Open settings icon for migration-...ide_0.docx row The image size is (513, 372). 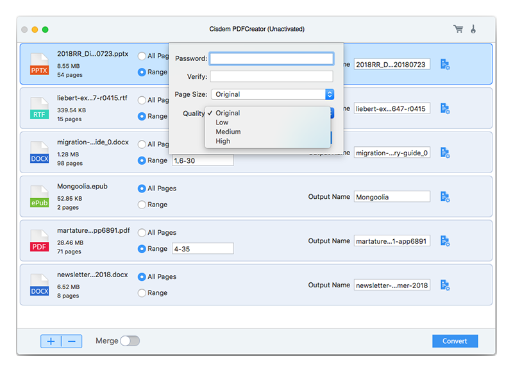(445, 153)
